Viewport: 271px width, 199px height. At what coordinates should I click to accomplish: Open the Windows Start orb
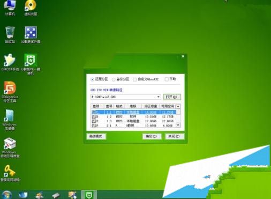pyautogui.click(x=6, y=195)
